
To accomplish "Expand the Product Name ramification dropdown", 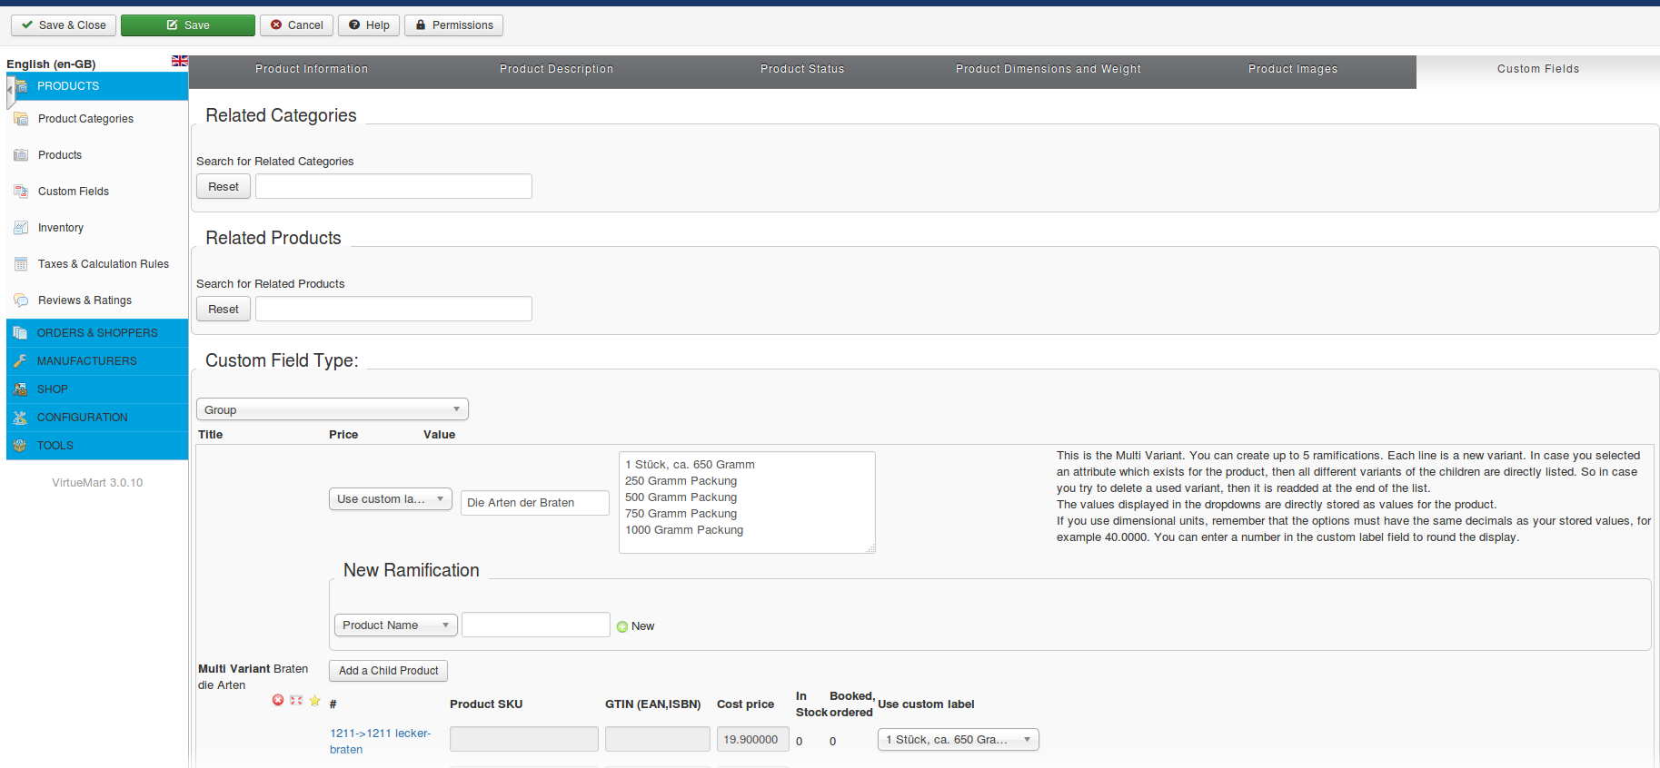I will point(395,625).
